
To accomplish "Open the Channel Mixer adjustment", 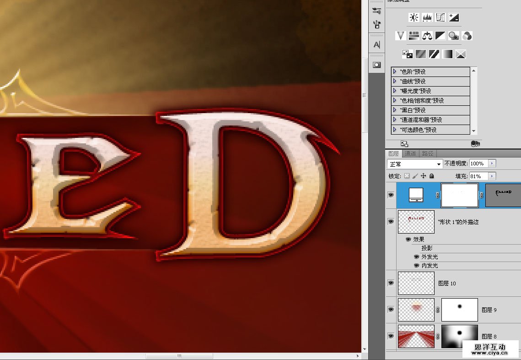I will point(467,36).
